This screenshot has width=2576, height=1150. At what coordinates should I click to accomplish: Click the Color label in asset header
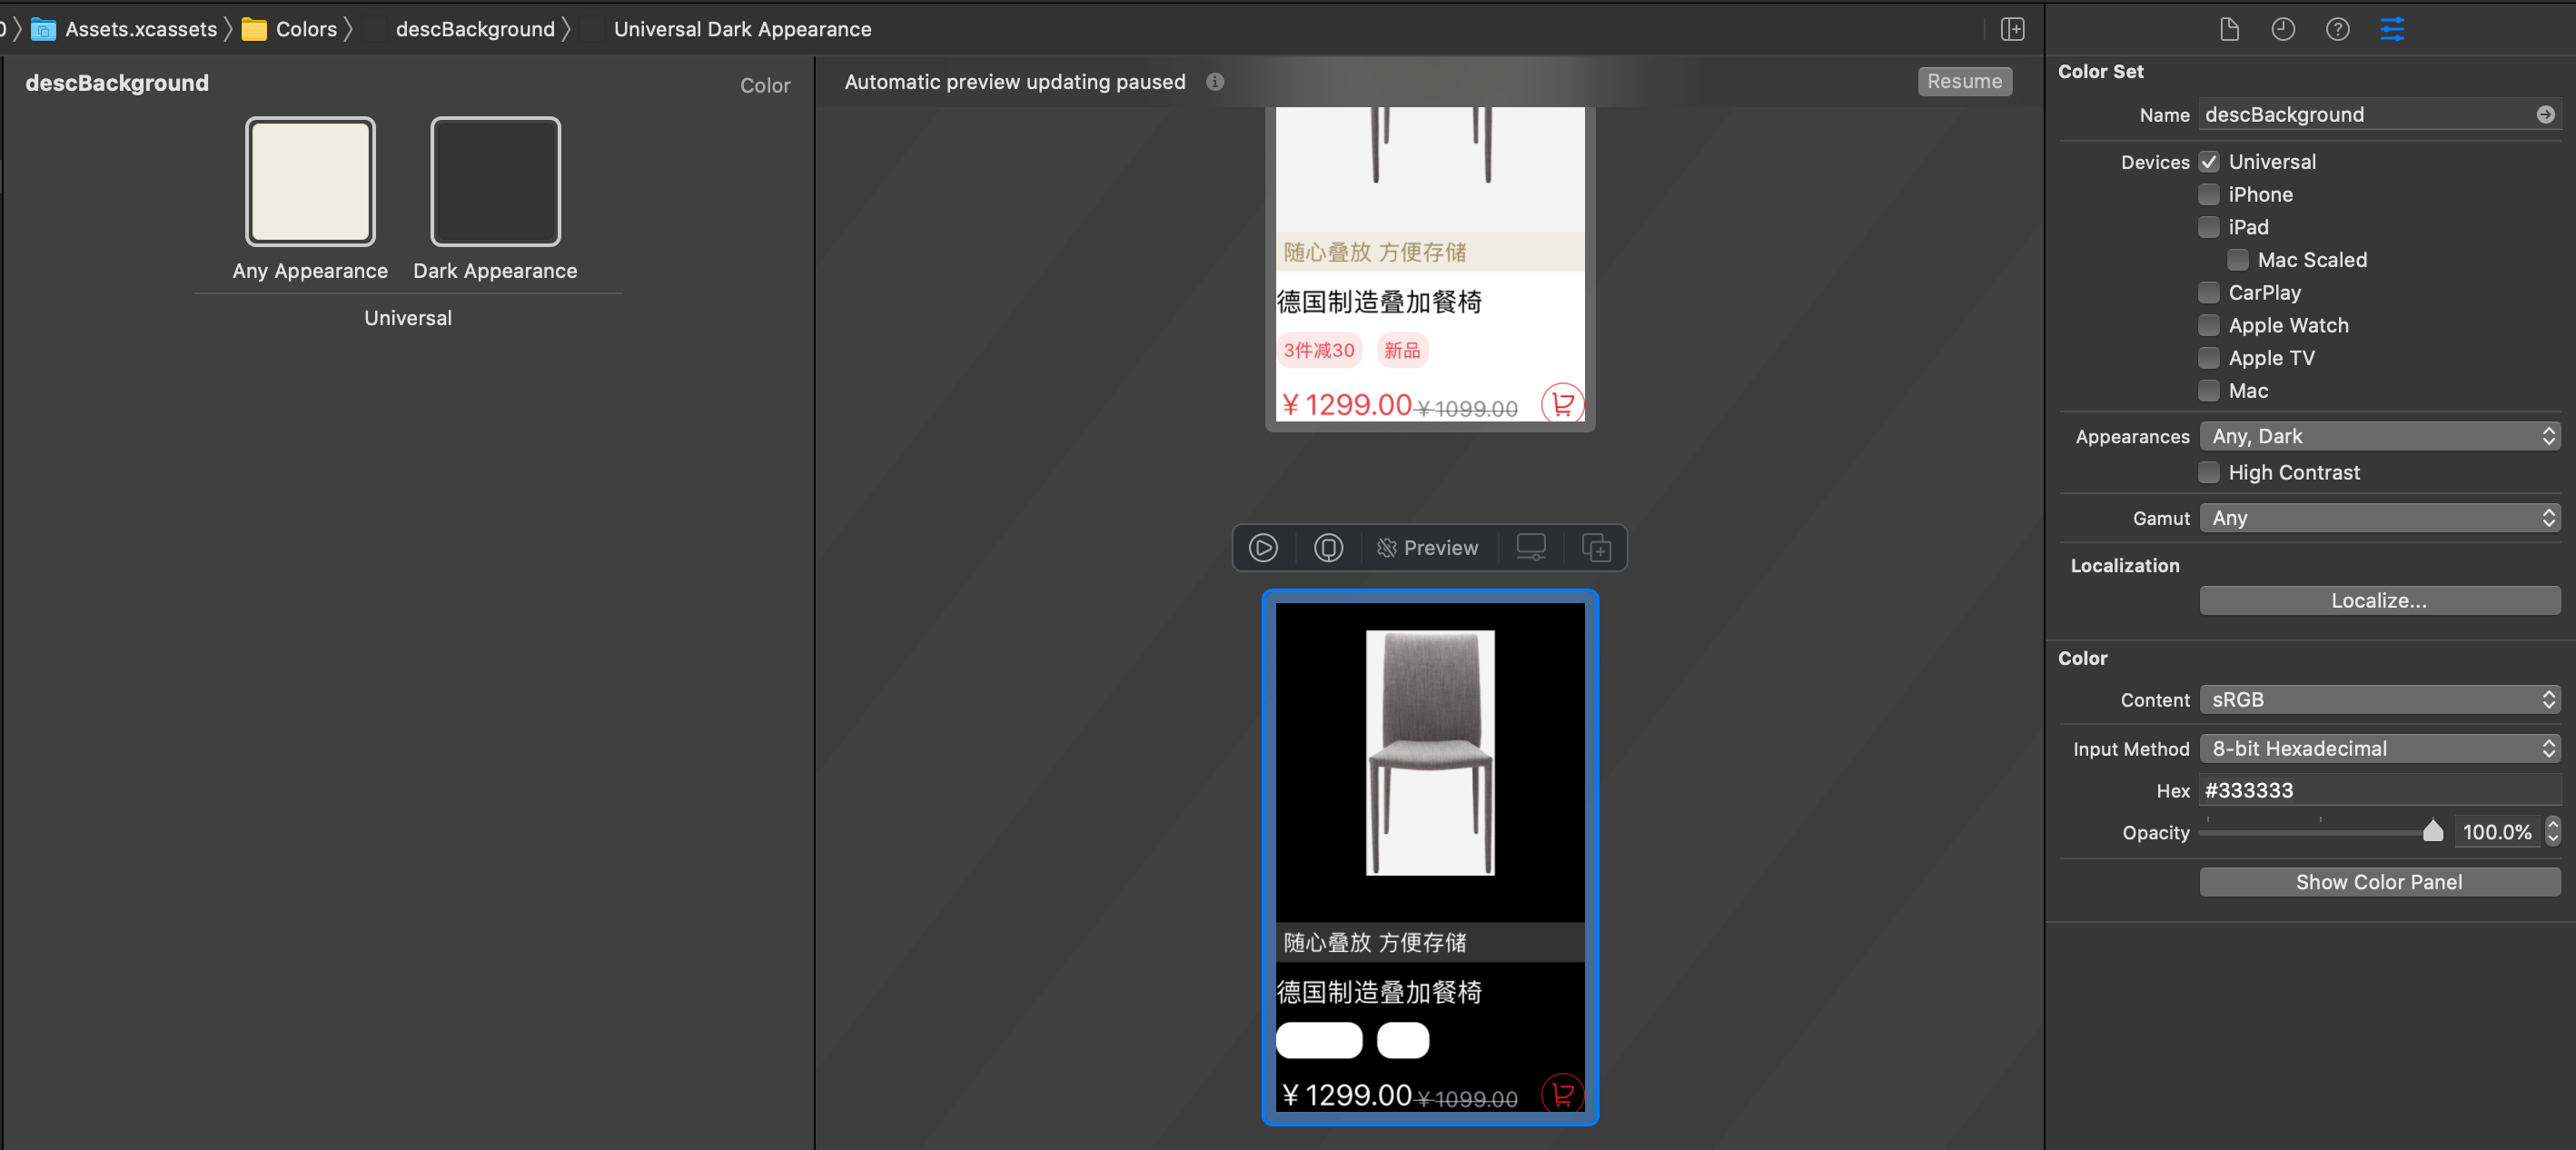(765, 86)
